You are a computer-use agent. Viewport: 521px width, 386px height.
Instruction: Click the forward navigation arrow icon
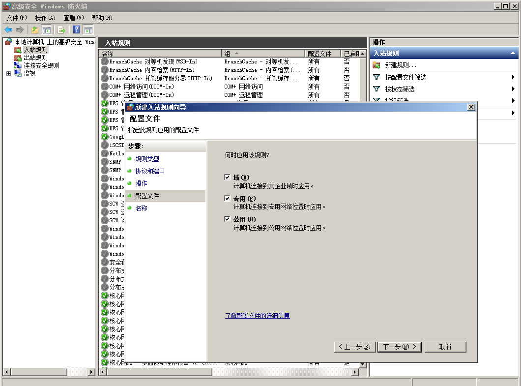point(21,30)
